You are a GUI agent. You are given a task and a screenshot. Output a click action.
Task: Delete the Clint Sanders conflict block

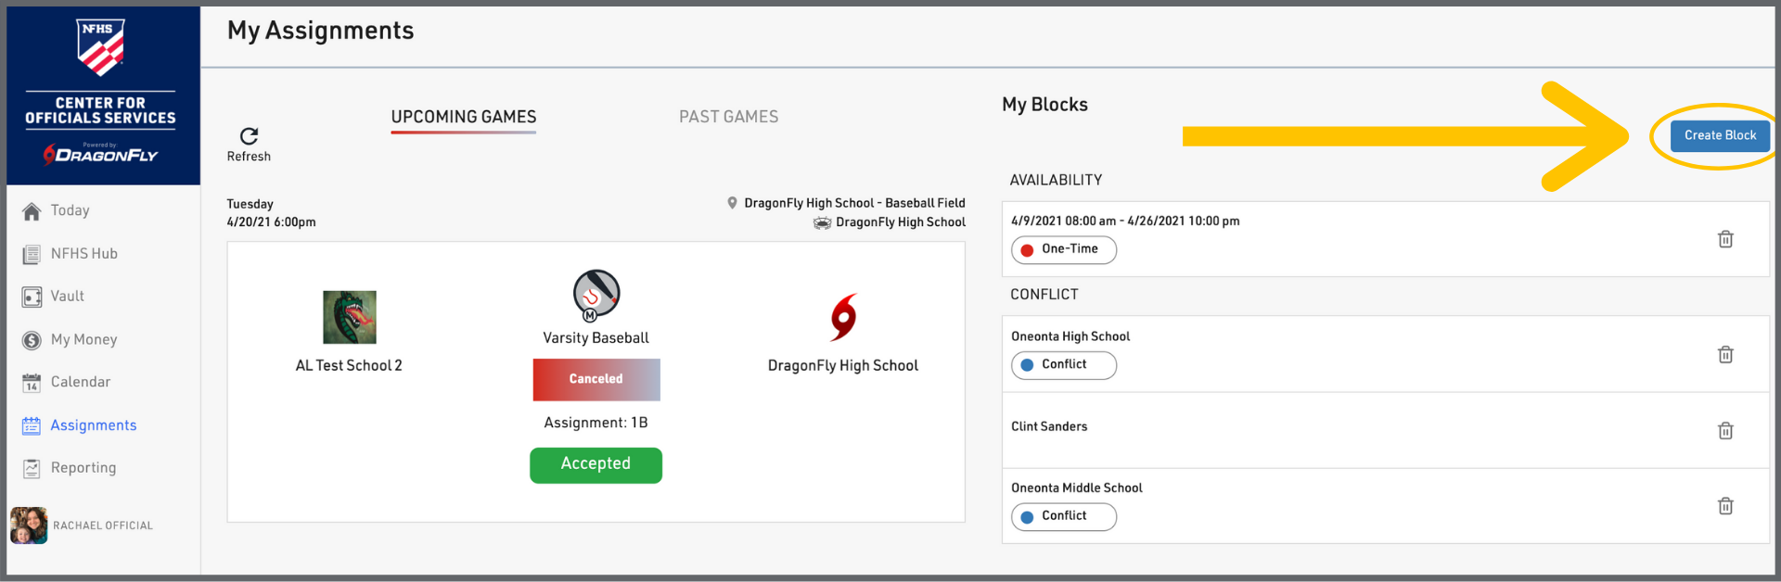pos(1724,430)
